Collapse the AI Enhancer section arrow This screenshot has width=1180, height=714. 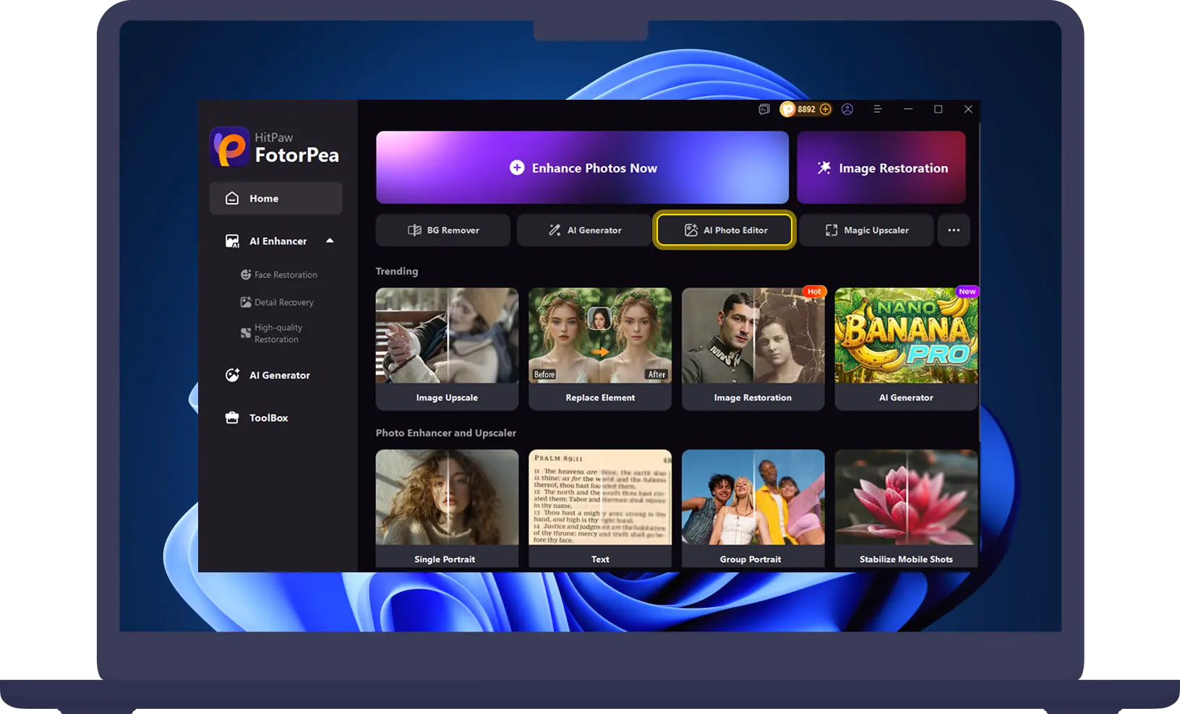click(x=330, y=241)
